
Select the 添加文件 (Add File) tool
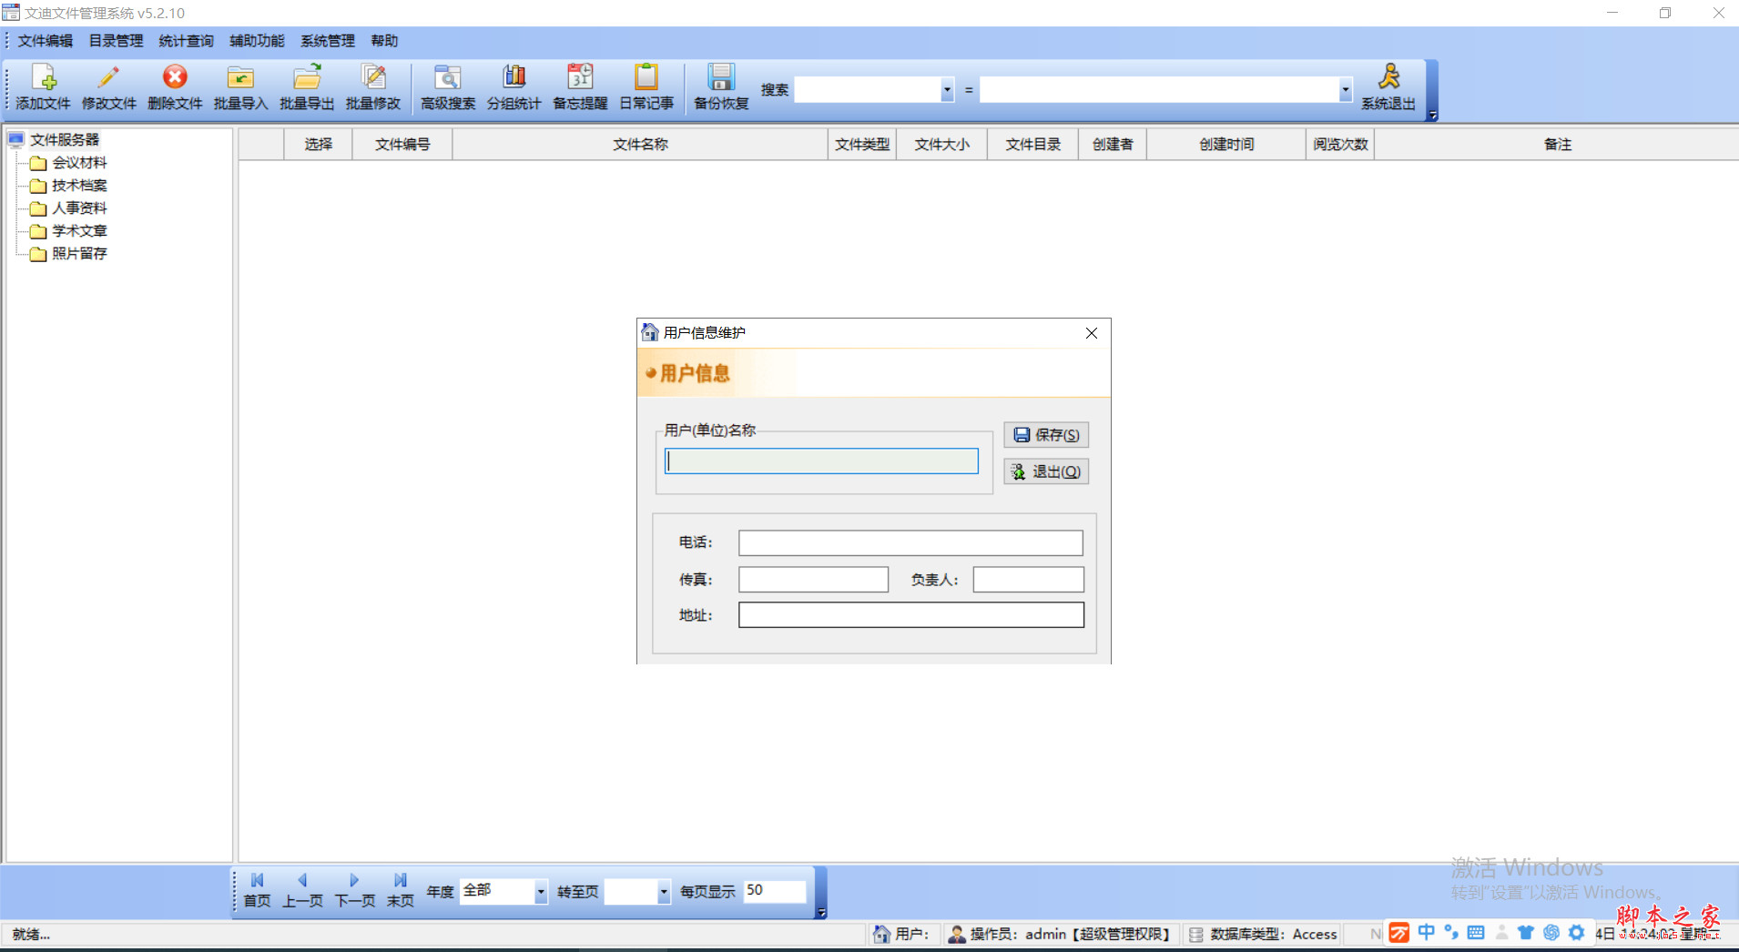click(x=41, y=86)
